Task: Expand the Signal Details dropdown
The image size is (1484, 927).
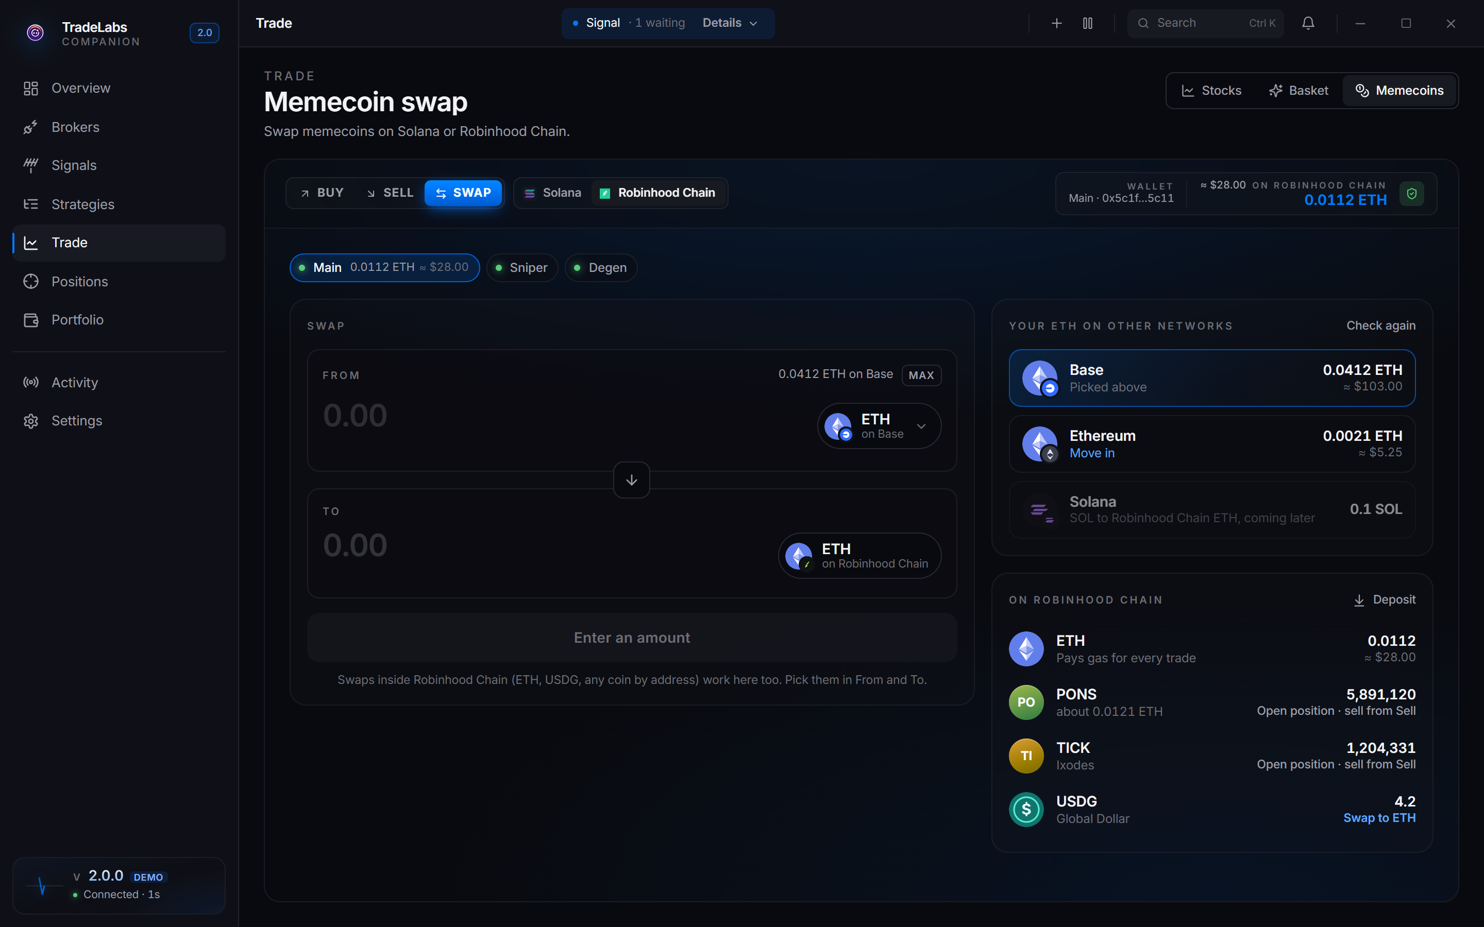Action: (x=730, y=23)
